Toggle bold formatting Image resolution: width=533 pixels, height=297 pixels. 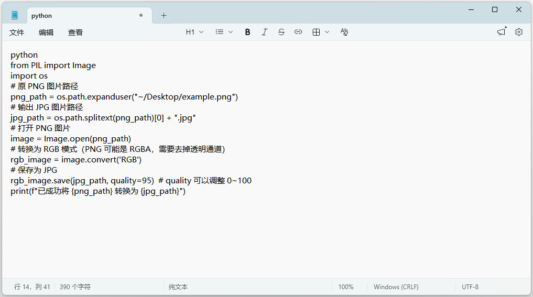point(247,32)
